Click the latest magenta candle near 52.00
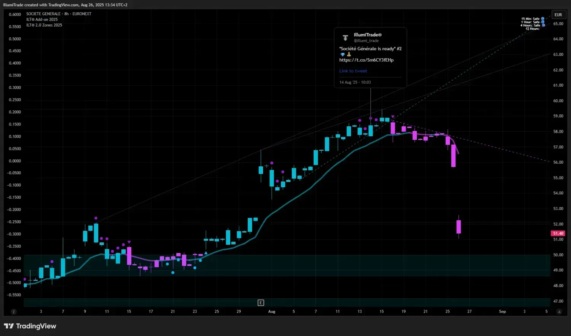The height and width of the screenshot is (336, 571). 459,227
